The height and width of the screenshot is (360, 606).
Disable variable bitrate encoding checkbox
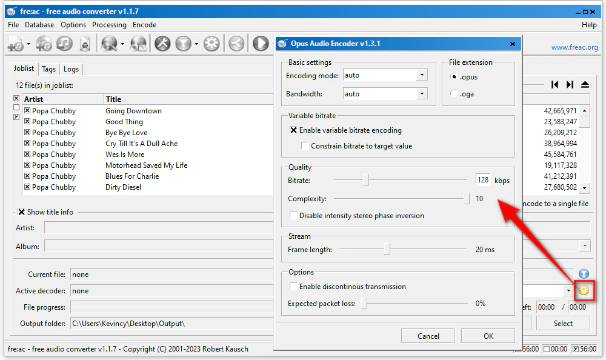(294, 130)
